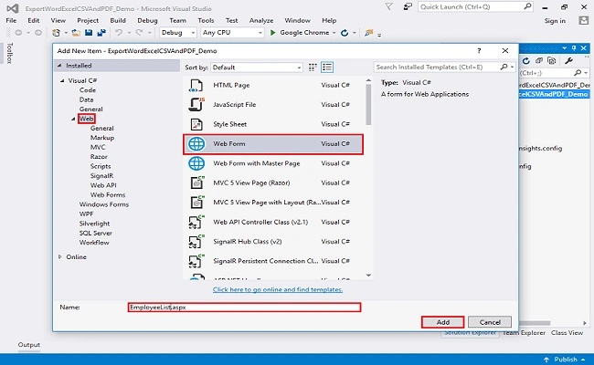
Task: Select the Data category in tree
Action: (86, 99)
